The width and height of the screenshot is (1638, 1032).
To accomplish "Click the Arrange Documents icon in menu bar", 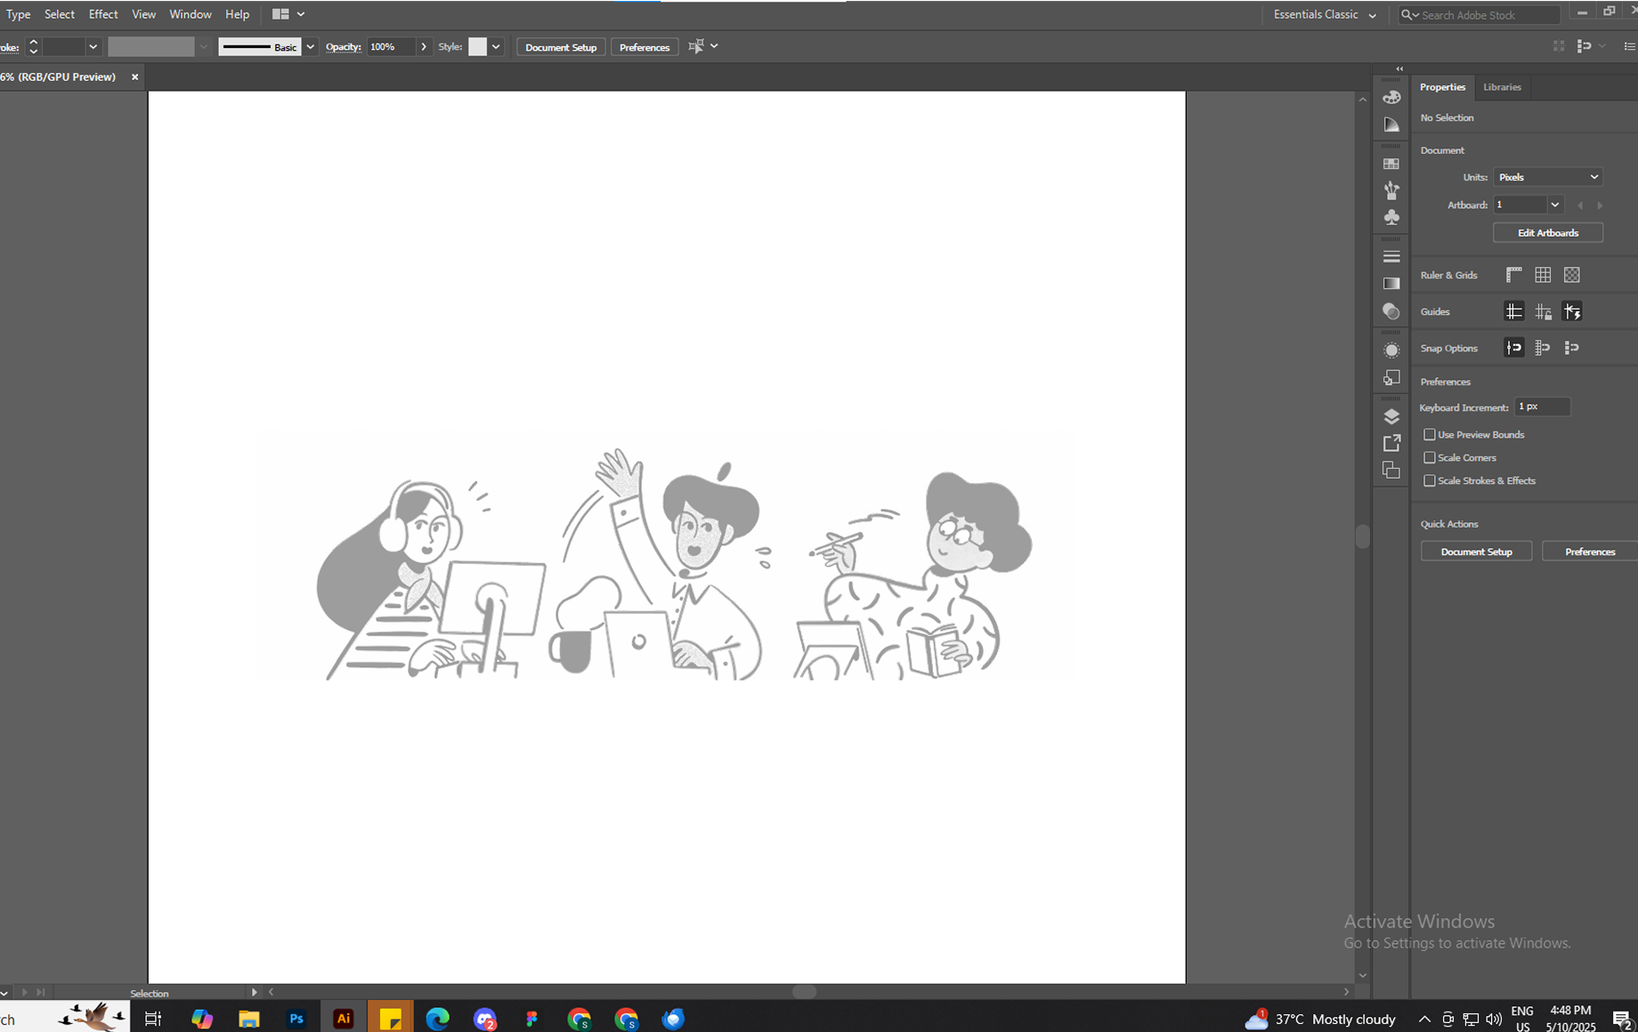I will (x=280, y=14).
